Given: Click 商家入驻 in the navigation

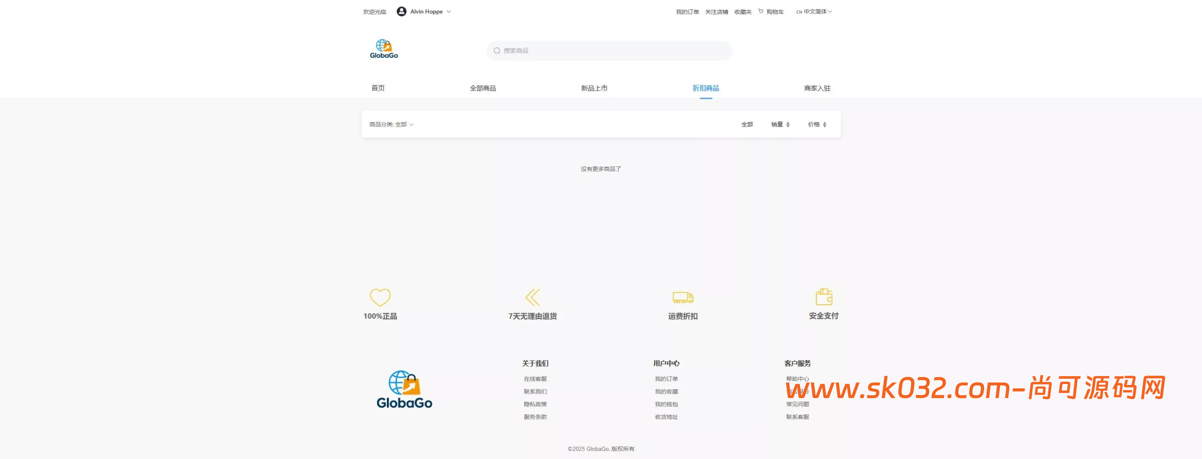Looking at the screenshot, I should [x=817, y=88].
